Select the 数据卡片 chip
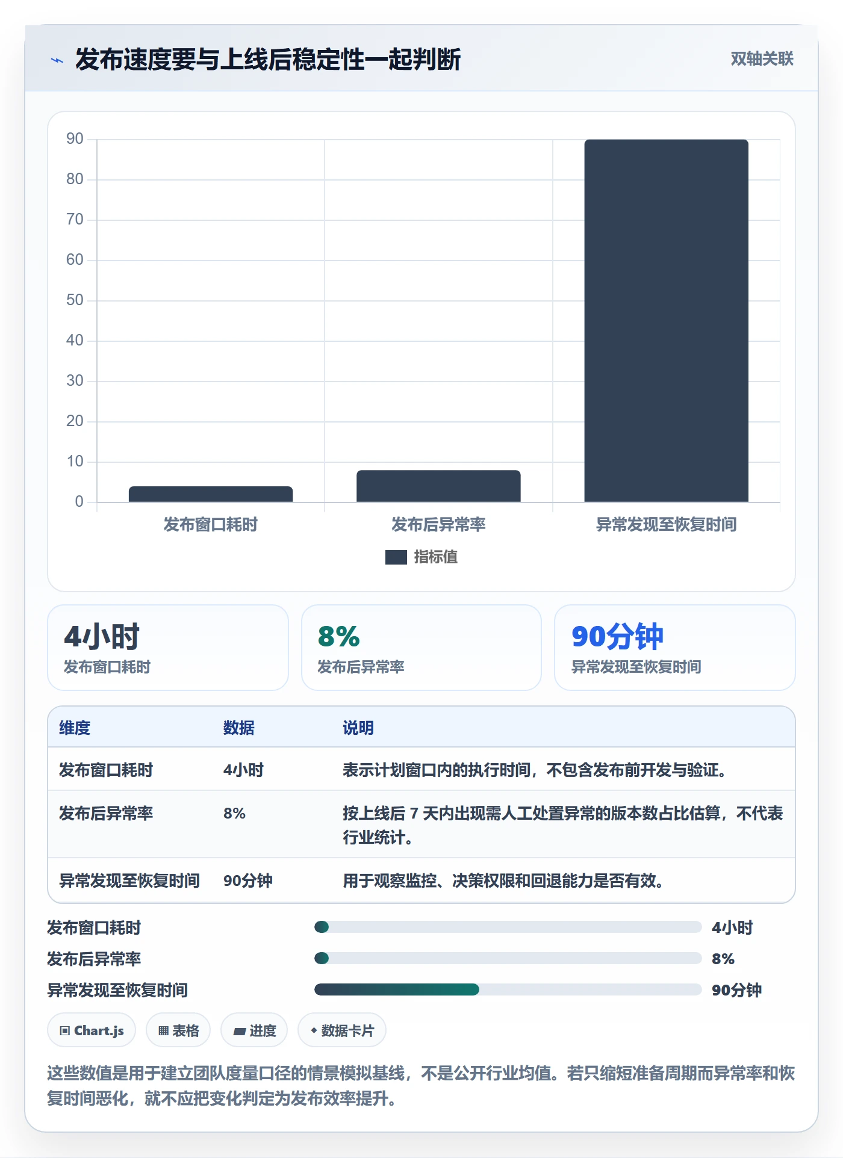Viewport: 843px width, 1158px height. click(x=342, y=1030)
